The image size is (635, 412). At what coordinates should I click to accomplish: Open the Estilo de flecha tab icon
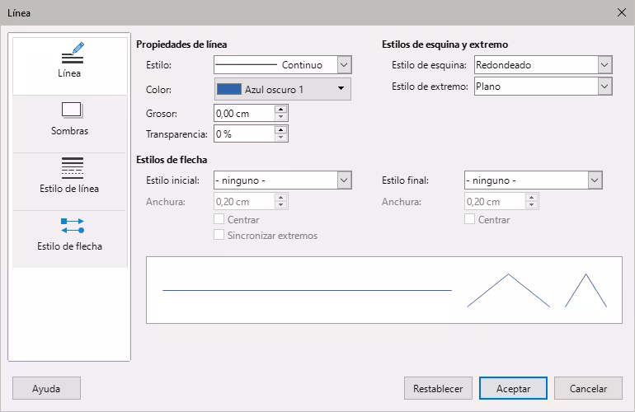(x=73, y=226)
